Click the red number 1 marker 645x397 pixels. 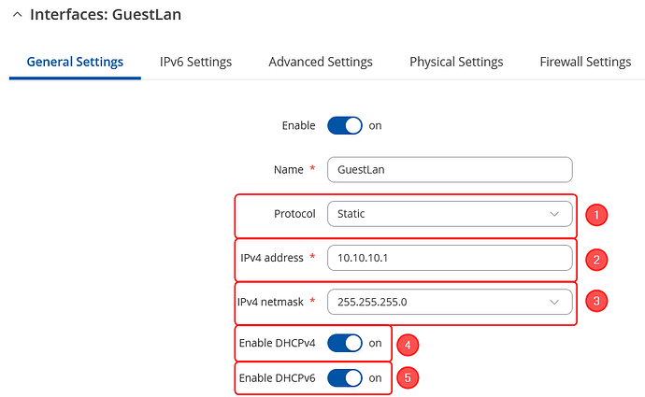pyautogui.click(x=596, y=215)
